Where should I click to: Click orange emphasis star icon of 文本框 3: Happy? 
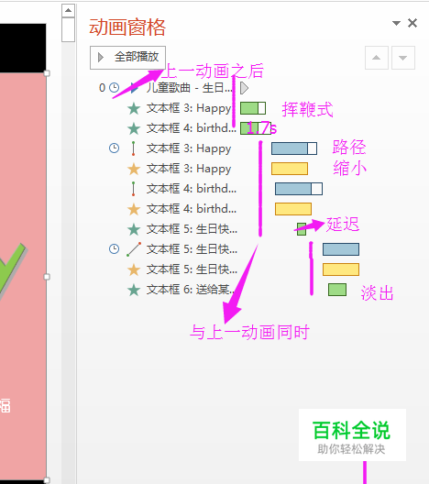(134, 169)
